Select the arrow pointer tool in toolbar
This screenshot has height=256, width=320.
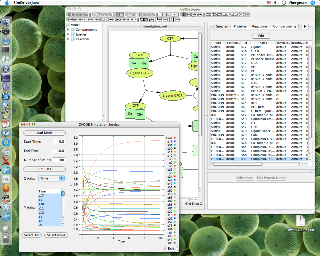184,14
